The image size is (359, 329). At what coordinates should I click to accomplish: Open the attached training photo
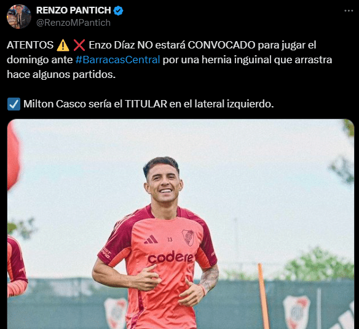pos(181,224)
